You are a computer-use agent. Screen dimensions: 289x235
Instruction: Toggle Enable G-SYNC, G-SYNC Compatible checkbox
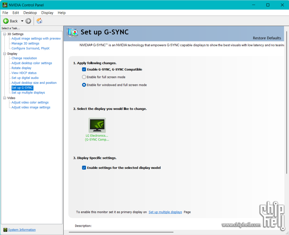84,69
